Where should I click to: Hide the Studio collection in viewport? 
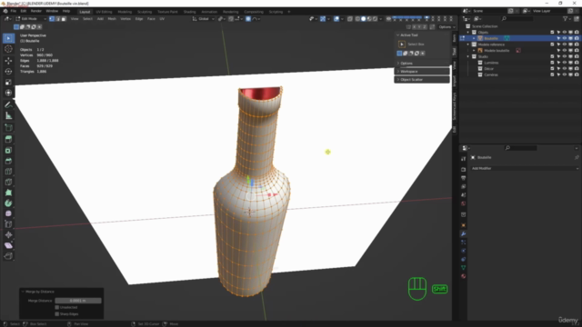pos(564,56)
